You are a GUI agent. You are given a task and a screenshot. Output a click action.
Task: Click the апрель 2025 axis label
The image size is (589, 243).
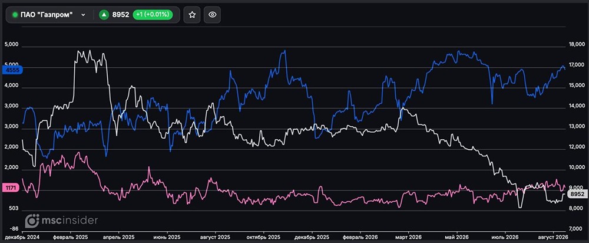pos(119,237)
